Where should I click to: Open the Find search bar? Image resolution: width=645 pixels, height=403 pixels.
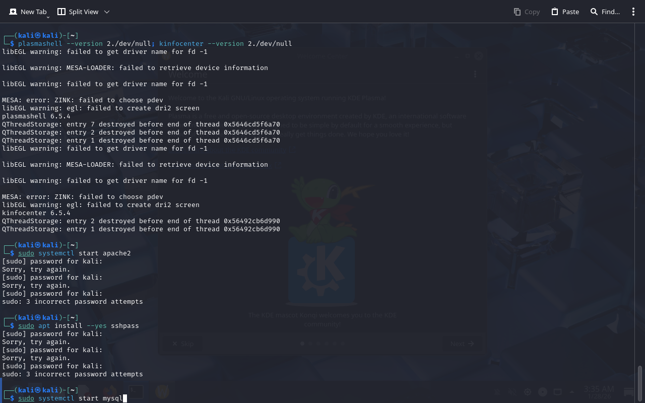pyautogui.click(x=605, y=12)
